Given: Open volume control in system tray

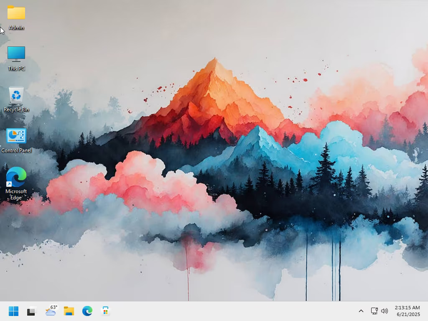Looking at the screenshot, I should pyautogui.click(x=385, y=311).
